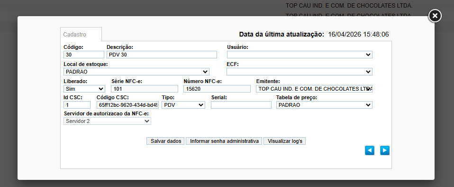The width and height of the screenshot is (454, 187).
Task: Open Tabela de preço dropdown
Action: coord(324,105)
